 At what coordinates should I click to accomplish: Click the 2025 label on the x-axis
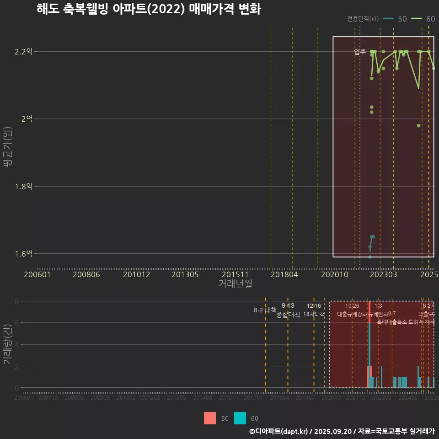[430, 275]
